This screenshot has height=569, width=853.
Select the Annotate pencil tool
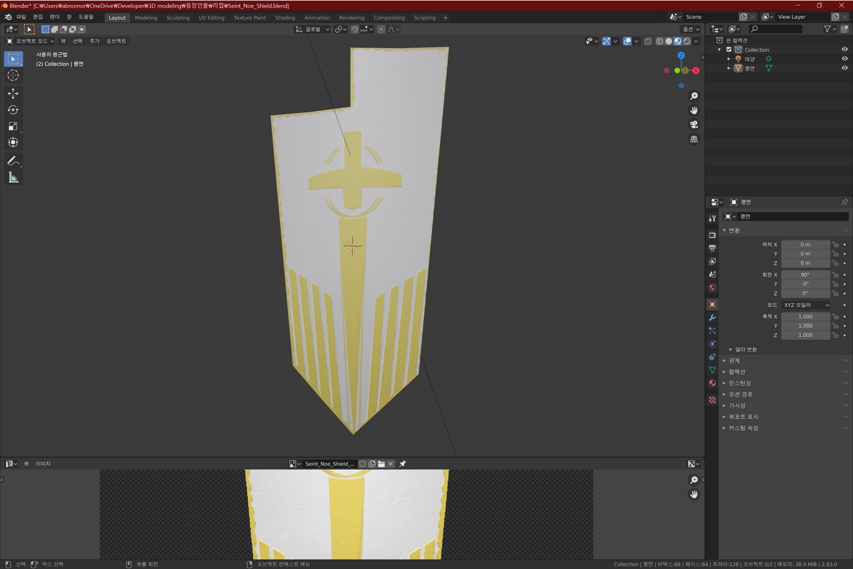13,161
